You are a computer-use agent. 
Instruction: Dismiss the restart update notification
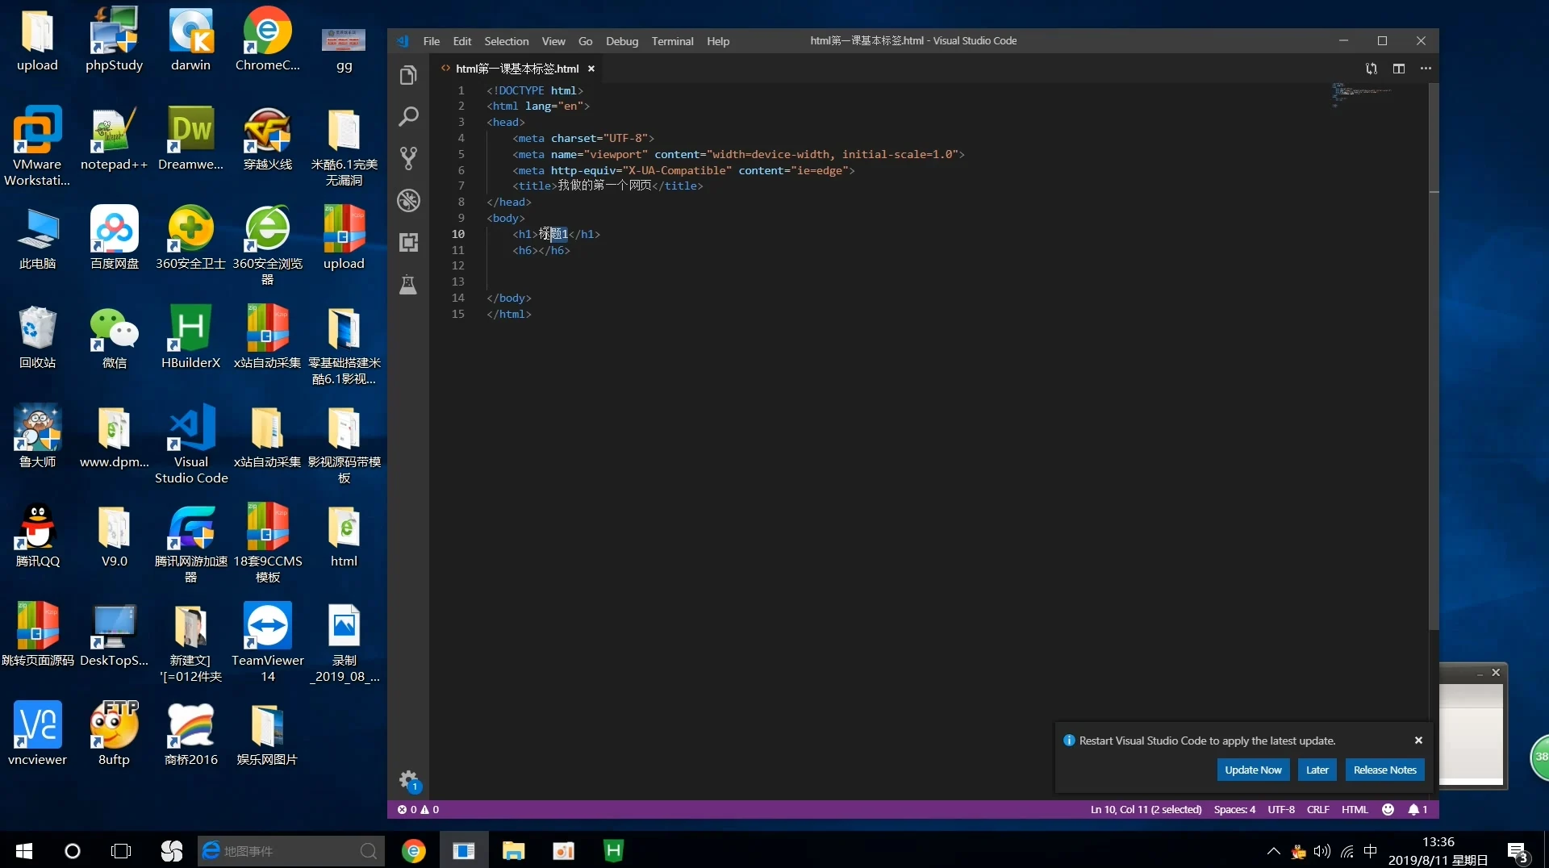1417,740
